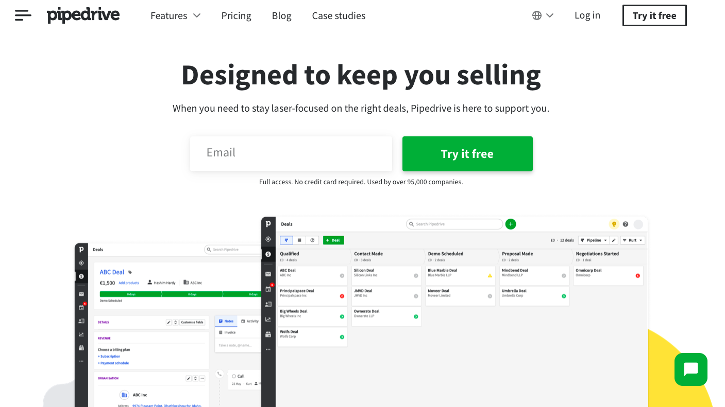Click the tag icon next to ABC Deal title
Viewport: 725px width, 407px height.
[130, 272]
